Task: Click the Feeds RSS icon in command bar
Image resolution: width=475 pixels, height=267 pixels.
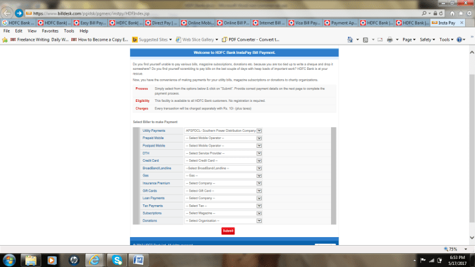Action: point(365,40)
